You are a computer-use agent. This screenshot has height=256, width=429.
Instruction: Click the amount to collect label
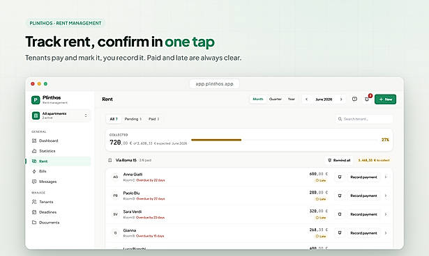click(374, 160)
